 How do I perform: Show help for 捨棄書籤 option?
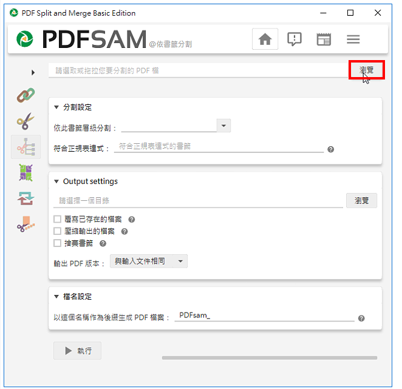(x=103, y=243)
